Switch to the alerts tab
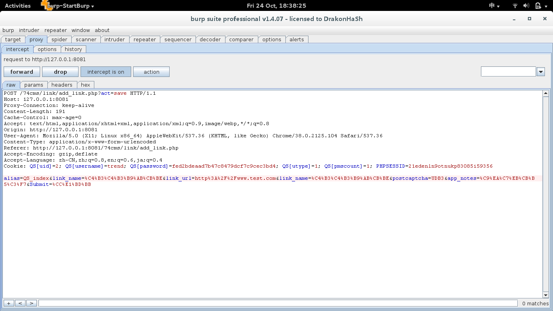 pos(297,39)
